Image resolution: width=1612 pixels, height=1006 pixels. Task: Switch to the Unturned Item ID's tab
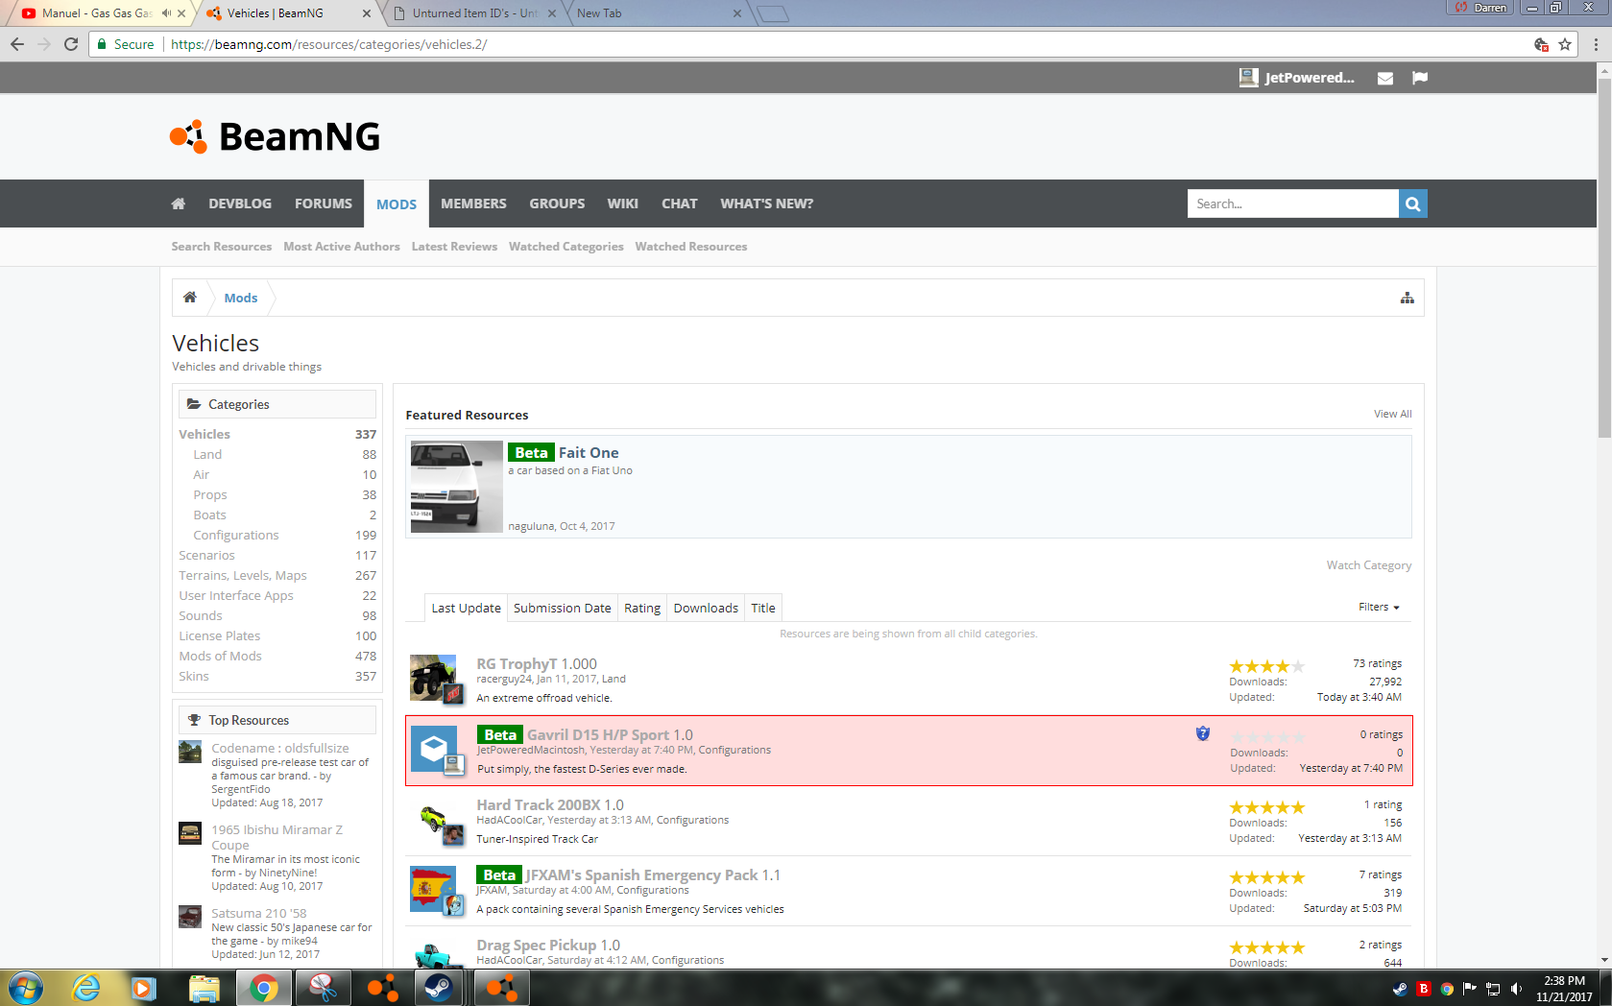475,13
